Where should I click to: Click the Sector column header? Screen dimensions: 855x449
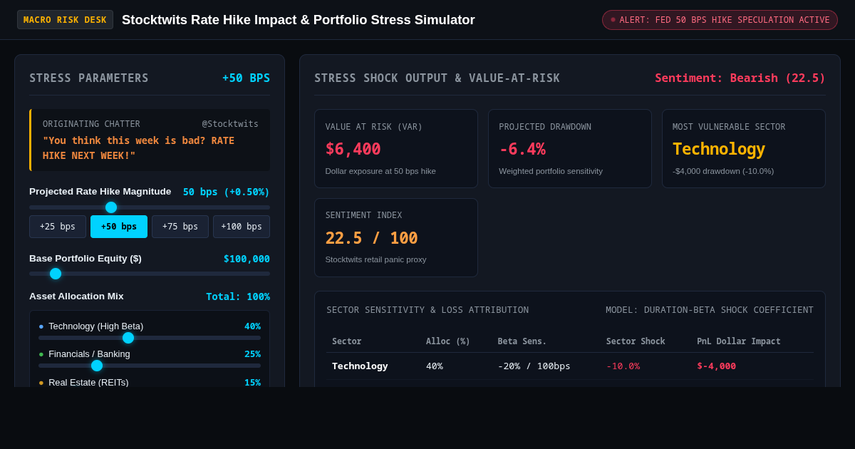(x=346, y=341)
